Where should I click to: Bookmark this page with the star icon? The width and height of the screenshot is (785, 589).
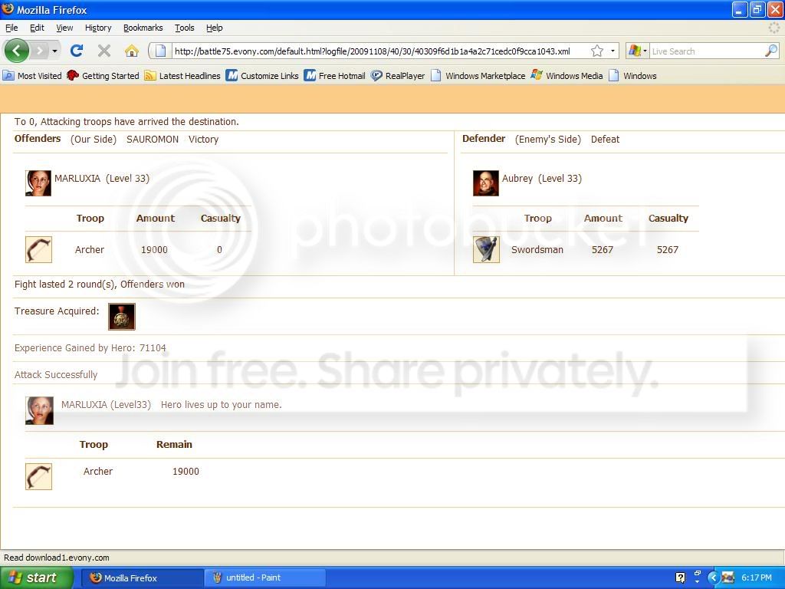[597, 51]
